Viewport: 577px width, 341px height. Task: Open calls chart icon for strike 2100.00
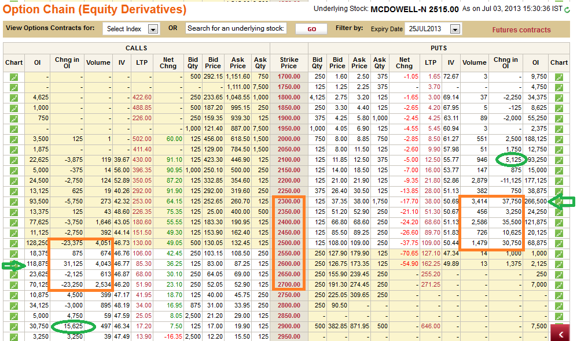14,160
